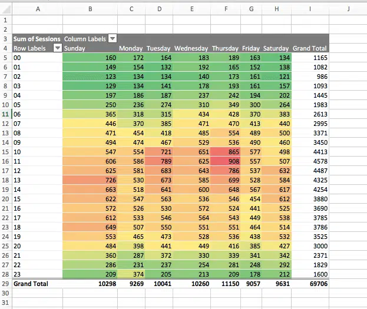This screenshot has width=367, height=309.
Task: Open the Column Labels filter dropdown
Action: [x=113, y=39]
